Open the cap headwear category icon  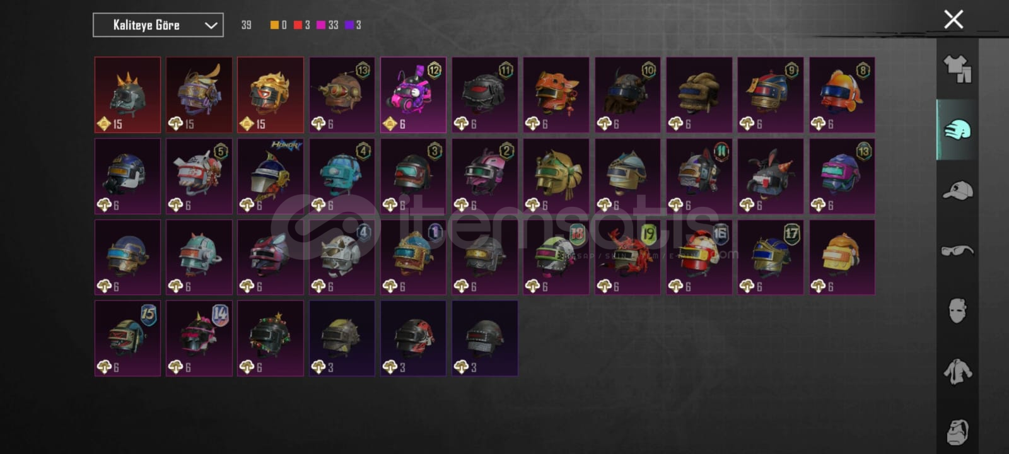pos(957,190)
